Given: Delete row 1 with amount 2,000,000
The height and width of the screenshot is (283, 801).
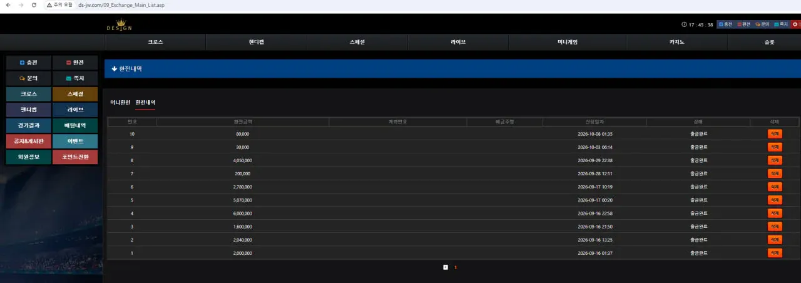Looking at the screenshot, I should pyautogui.click(x=775, y=253).
